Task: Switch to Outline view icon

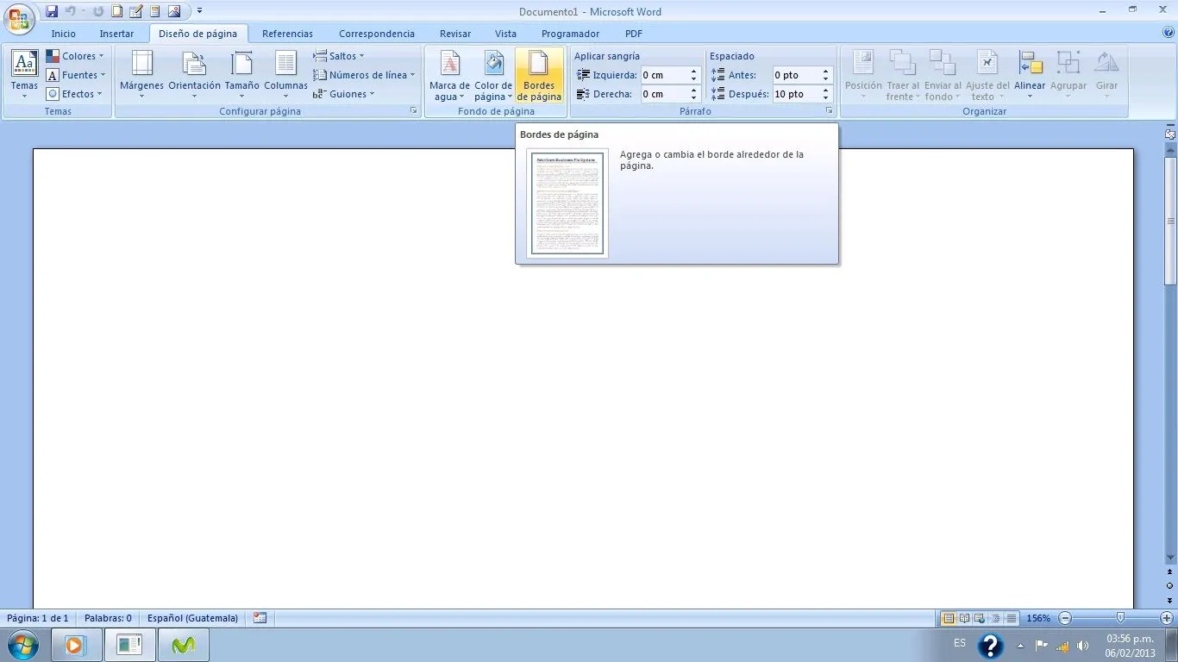Action: click(x=995, y=618)
